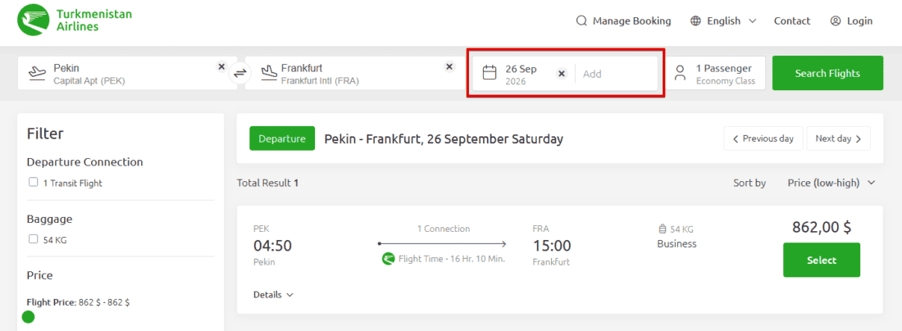Screen dimensions: 902x331
Task: Check the 54 KG baggage filter
Action: (34, 239)
